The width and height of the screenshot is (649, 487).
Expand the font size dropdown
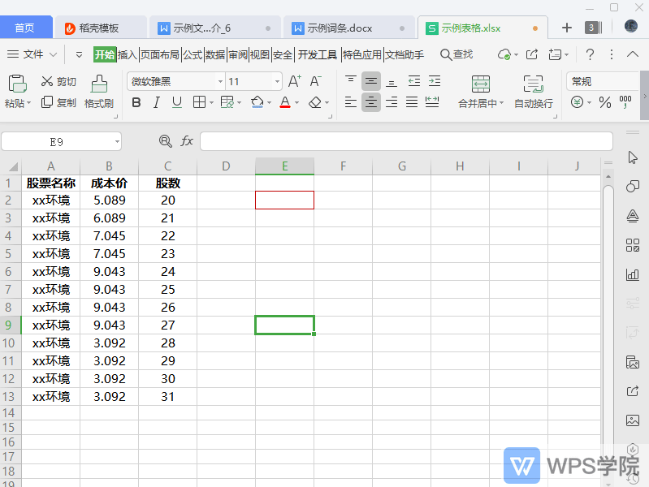(x=277, y=82)
